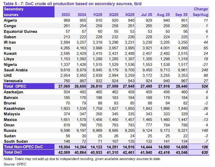Select Kazakhstan's Aug 25 value 1,866

164,109
